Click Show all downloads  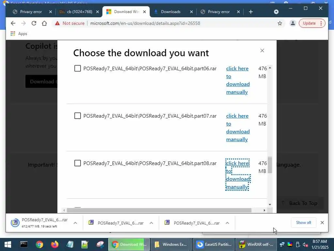click(303, 223)
